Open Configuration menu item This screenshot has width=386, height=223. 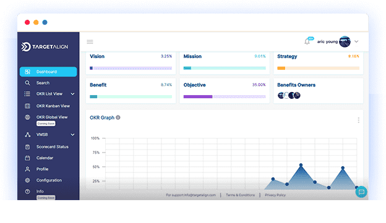48,180
